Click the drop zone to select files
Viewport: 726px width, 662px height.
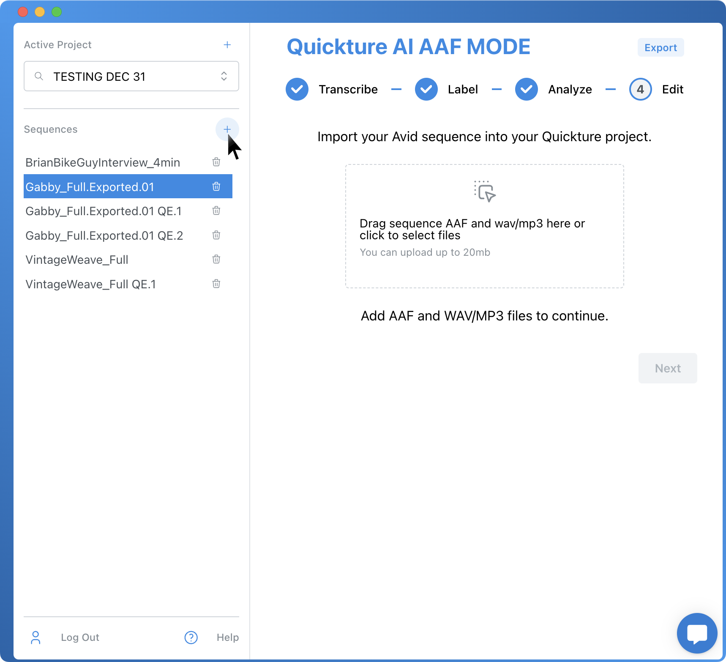(485, 226)
